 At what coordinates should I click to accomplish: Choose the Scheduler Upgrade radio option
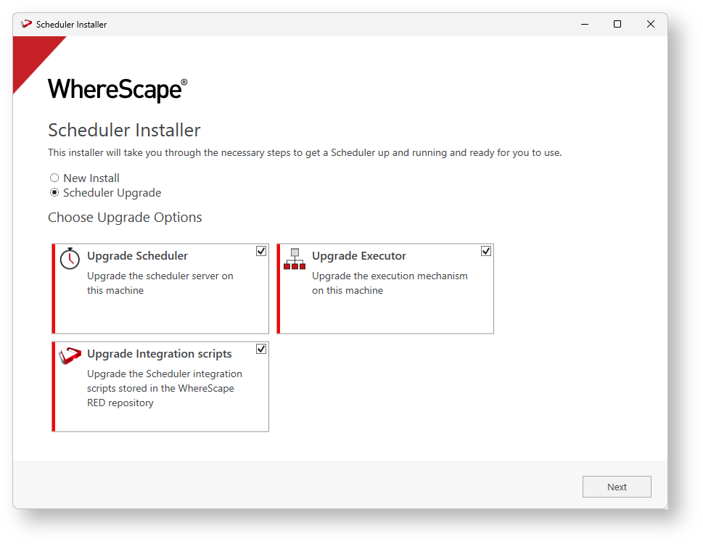54,193
